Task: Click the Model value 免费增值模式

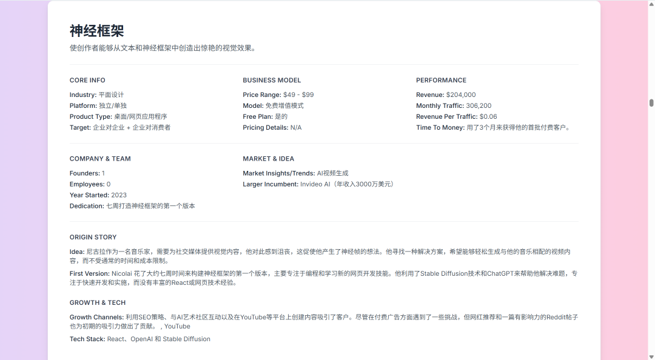Action: pyautogui.click(x=284, y=105)
